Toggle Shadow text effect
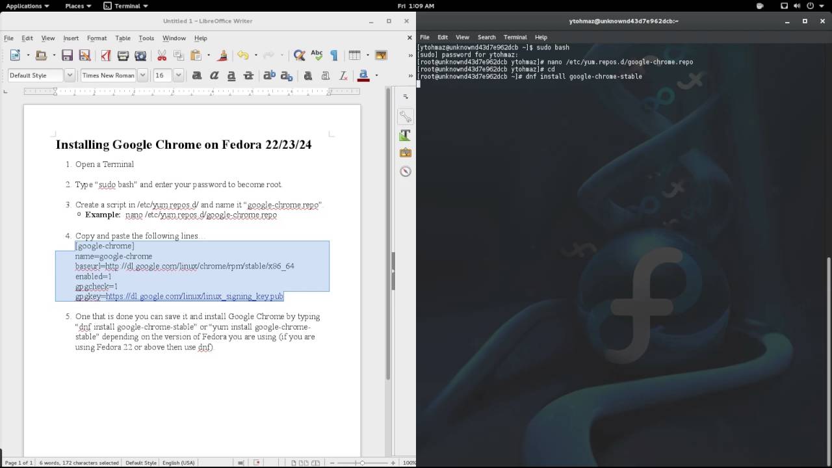The height and width of the screenshot is (468, 832). click(308, 75)
